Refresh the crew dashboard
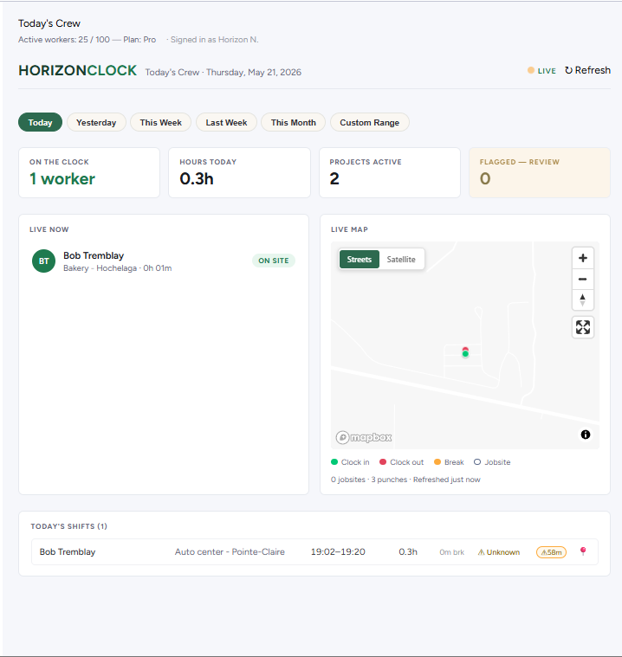This screenshot has height=657, width=622. coord(587,70)
